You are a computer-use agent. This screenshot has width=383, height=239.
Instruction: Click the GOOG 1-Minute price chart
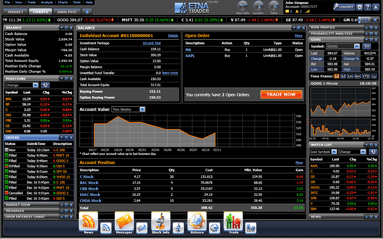click(x=341, y=102)
